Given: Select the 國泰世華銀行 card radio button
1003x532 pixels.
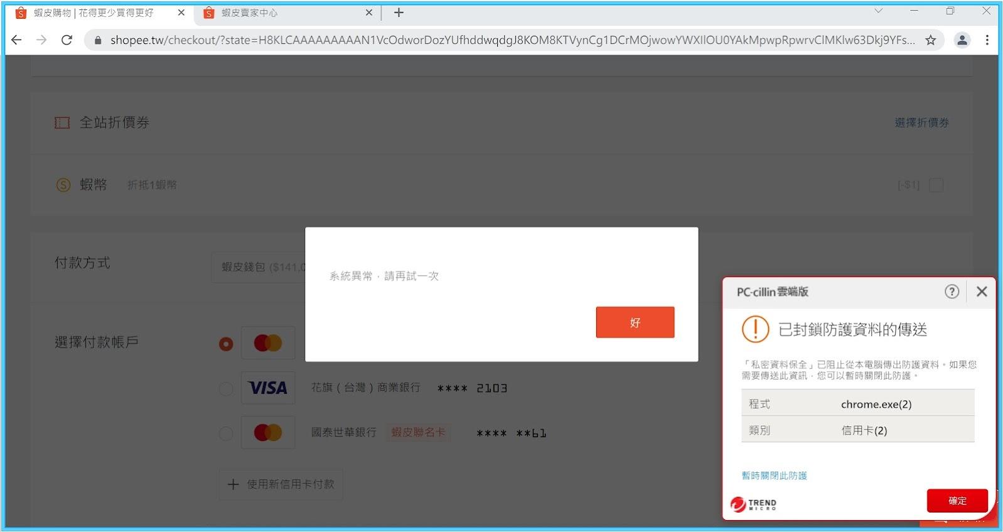Looking at the screenshot, I should 226,433.
